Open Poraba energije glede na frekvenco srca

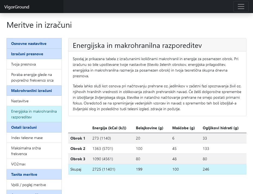pos(32,77)
